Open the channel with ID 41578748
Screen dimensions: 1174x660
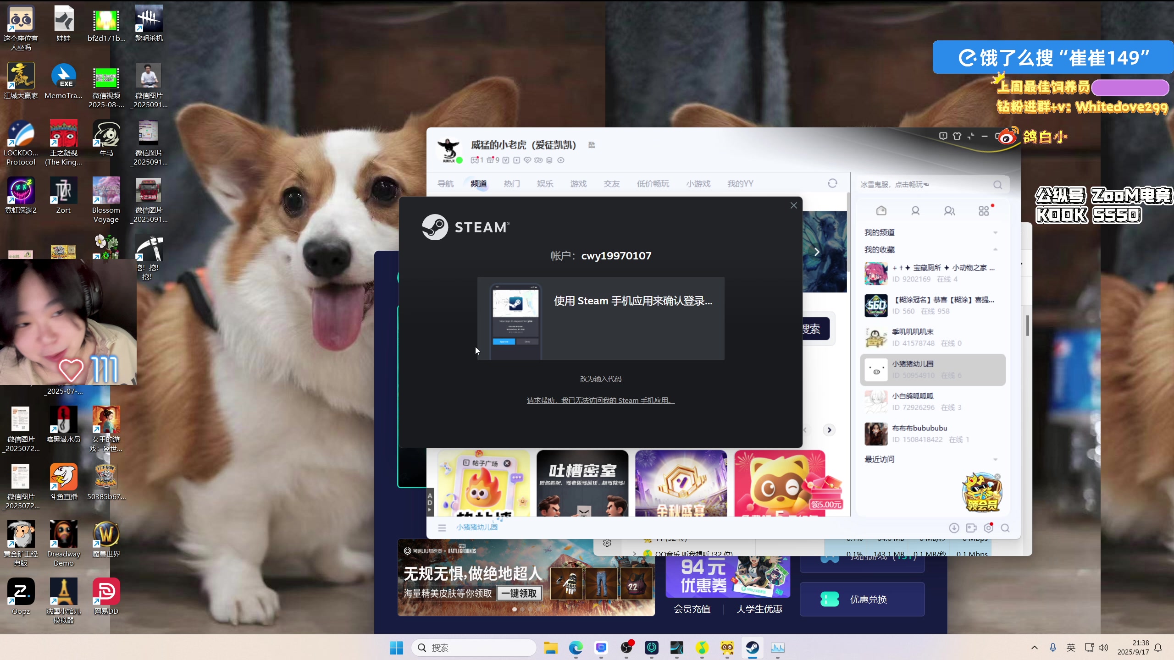pyautogui.click(x=933, y=337)
